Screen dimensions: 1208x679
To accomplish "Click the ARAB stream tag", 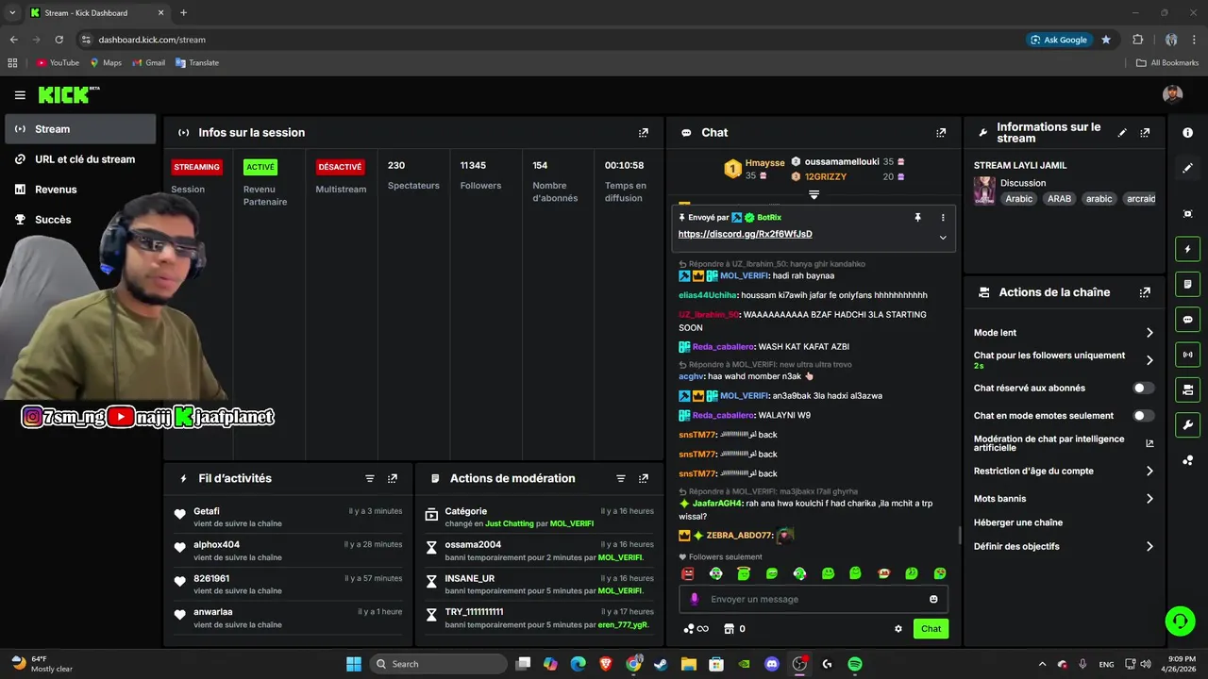I will [x=1059, y=199].
